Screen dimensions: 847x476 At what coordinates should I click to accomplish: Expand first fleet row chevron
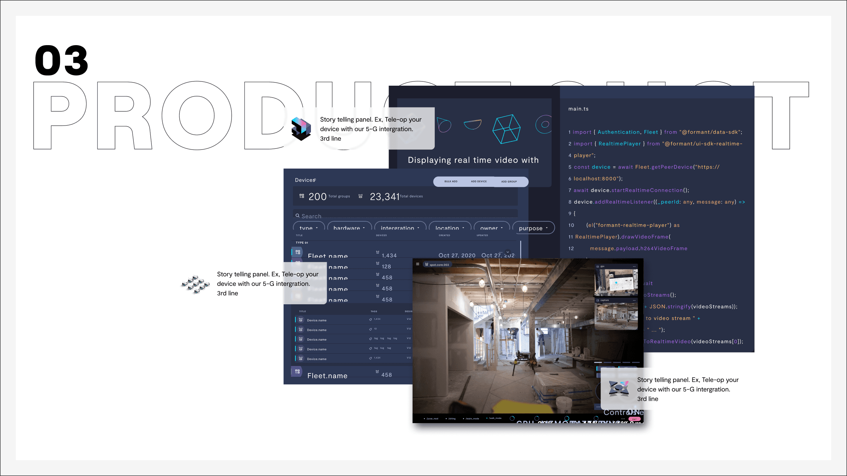(x=507, y=252)
